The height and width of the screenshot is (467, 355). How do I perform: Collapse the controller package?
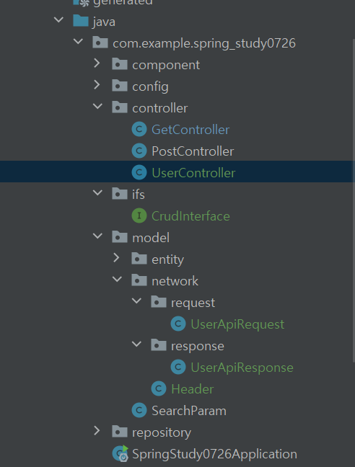[97, 106]
